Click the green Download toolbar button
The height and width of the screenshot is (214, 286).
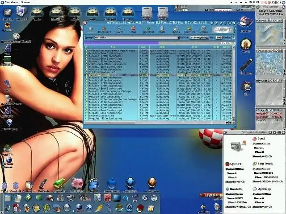pos(148,29)
